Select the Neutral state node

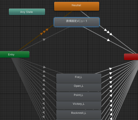(x=77, y=6)
